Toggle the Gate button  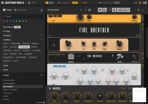click(x=75, y=3)
